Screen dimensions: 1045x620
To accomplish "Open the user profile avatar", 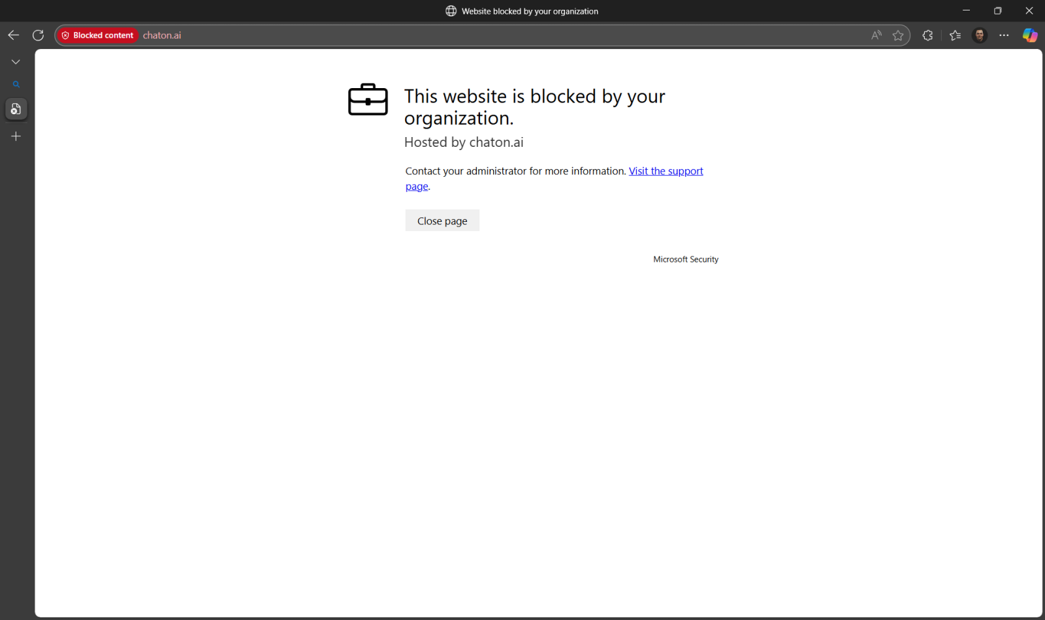I will (979, 35).
